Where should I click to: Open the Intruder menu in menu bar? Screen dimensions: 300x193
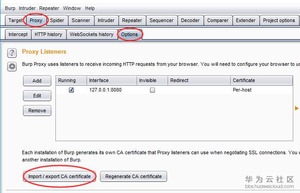click(x=27, y=8)
